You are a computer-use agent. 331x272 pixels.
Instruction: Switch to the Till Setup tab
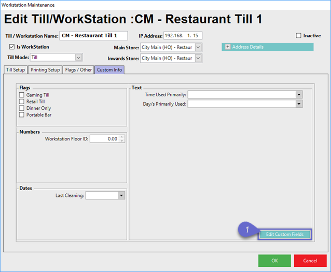[16, 70]
